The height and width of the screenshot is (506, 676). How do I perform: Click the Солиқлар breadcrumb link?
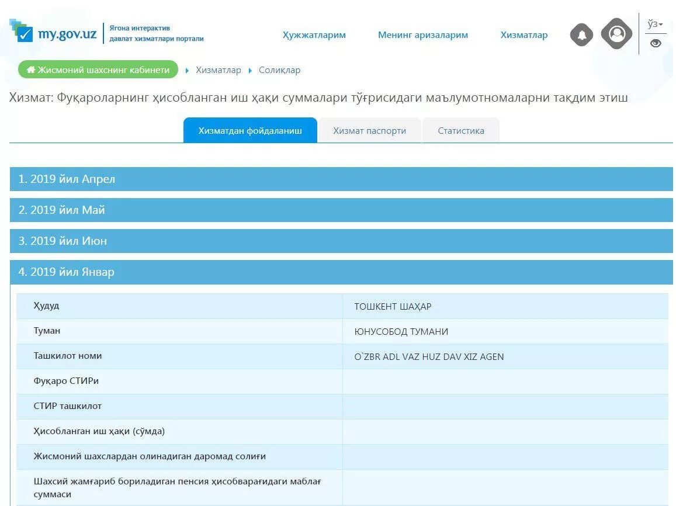click(x=279, y=70)
